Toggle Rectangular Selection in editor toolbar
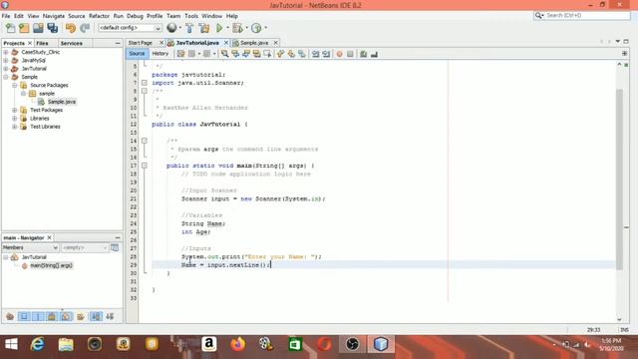The width and height of the screenshot is (638, 359). click(x=267, y=54)
